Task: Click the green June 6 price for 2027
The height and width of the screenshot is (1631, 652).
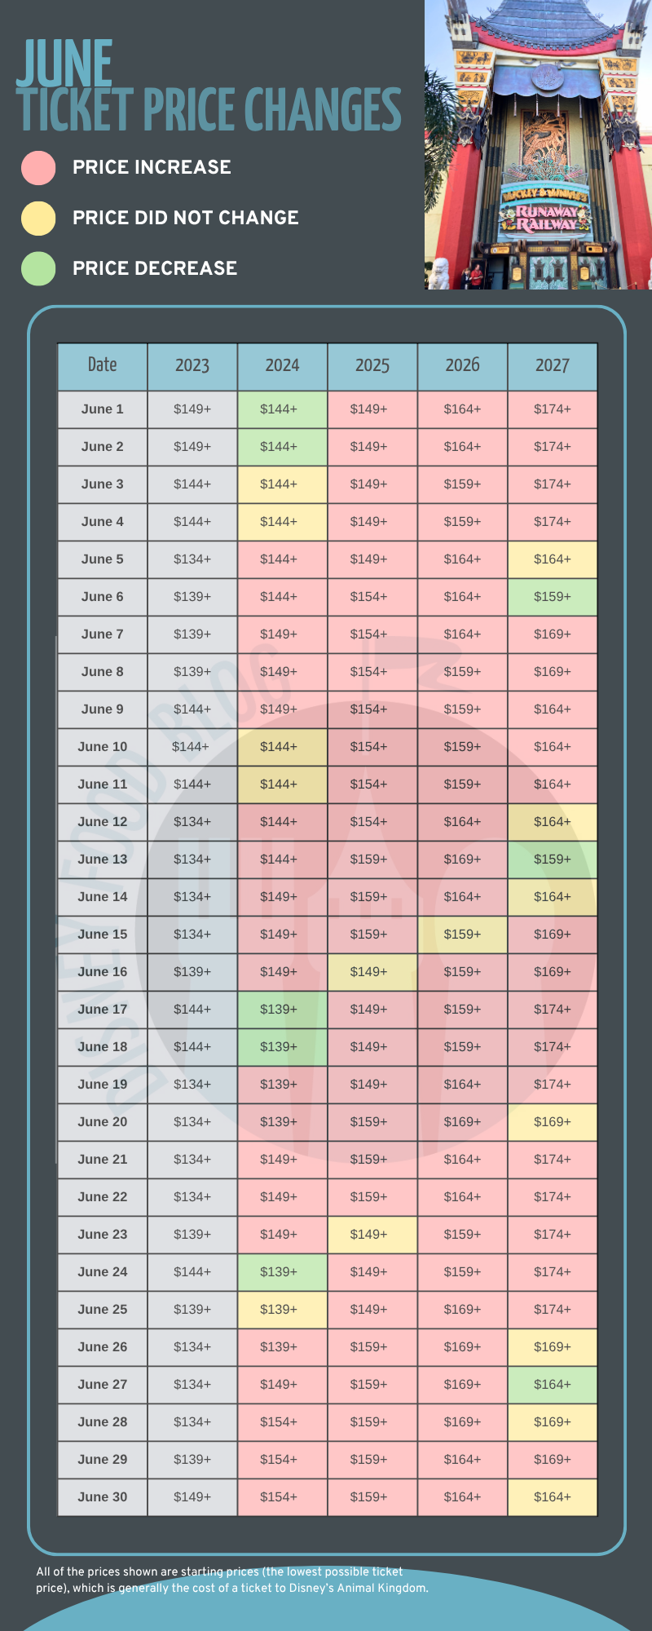Action: click(553, 597)
